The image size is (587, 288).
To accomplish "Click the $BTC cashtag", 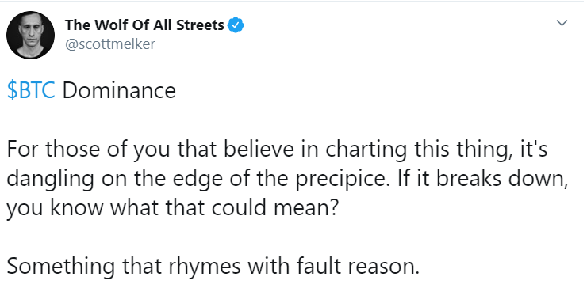I will (x=31, y=91).
